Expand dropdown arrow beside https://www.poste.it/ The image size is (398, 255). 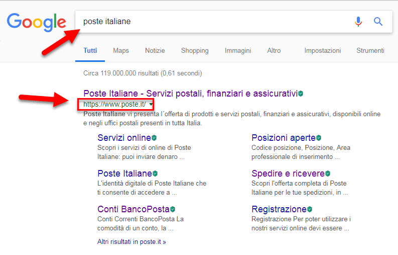(151, 104)
